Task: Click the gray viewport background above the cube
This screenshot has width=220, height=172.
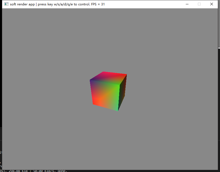Action: [x=108, y=40]
